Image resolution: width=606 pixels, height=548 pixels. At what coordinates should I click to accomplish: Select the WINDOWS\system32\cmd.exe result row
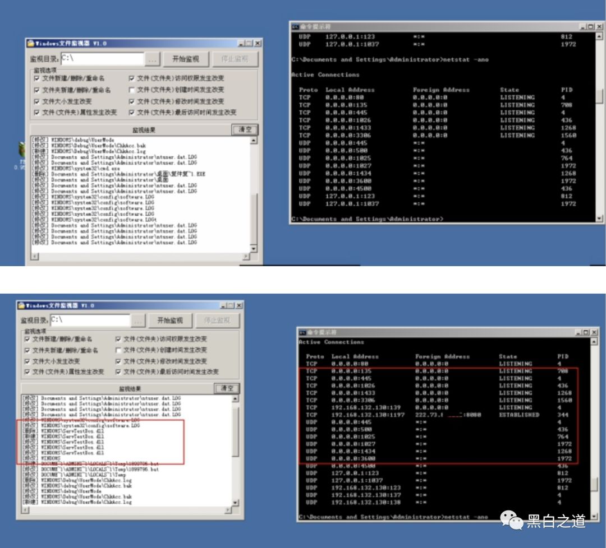[x=76, y=168]
